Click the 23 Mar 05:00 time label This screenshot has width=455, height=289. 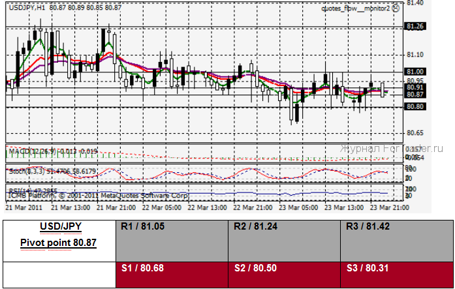point(298,207)
